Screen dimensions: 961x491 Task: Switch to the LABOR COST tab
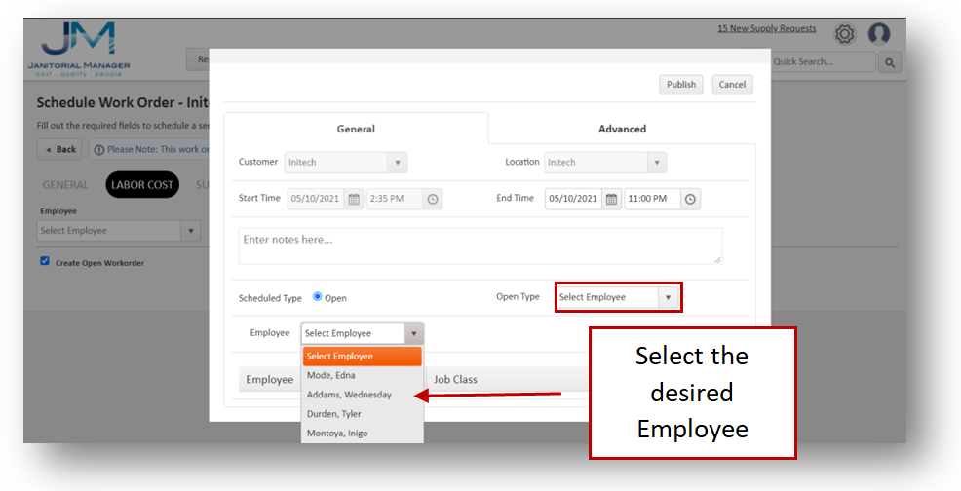pyautogui.click(x=142, y=185)
